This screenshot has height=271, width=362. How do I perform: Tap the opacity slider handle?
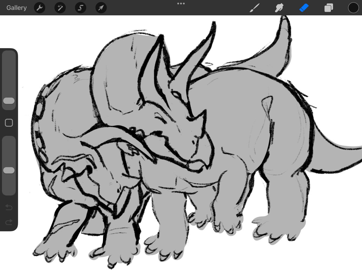tap(9, 170)
